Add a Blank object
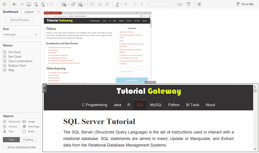Screen dimensions: 259x153 (29, 132)
